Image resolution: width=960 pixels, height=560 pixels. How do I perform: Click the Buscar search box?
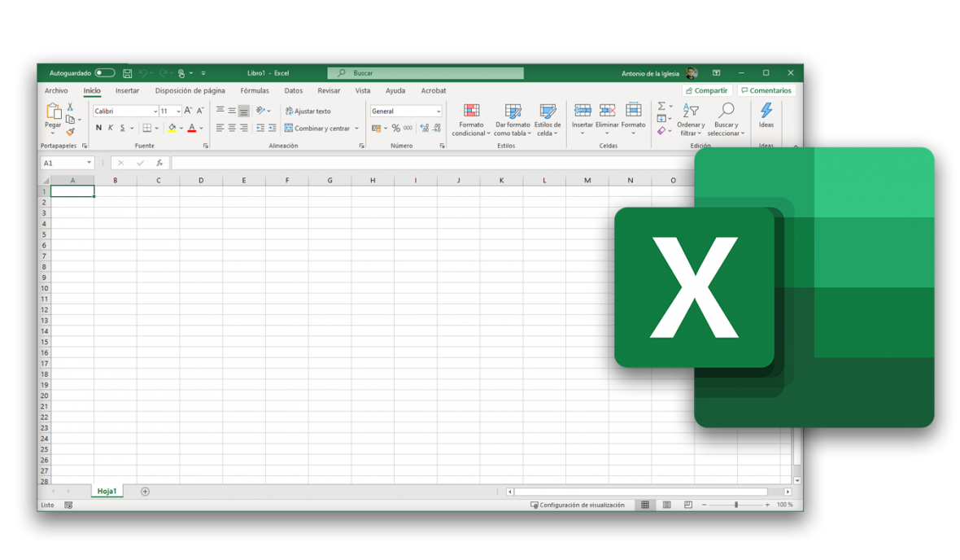[x=425, y=73]
